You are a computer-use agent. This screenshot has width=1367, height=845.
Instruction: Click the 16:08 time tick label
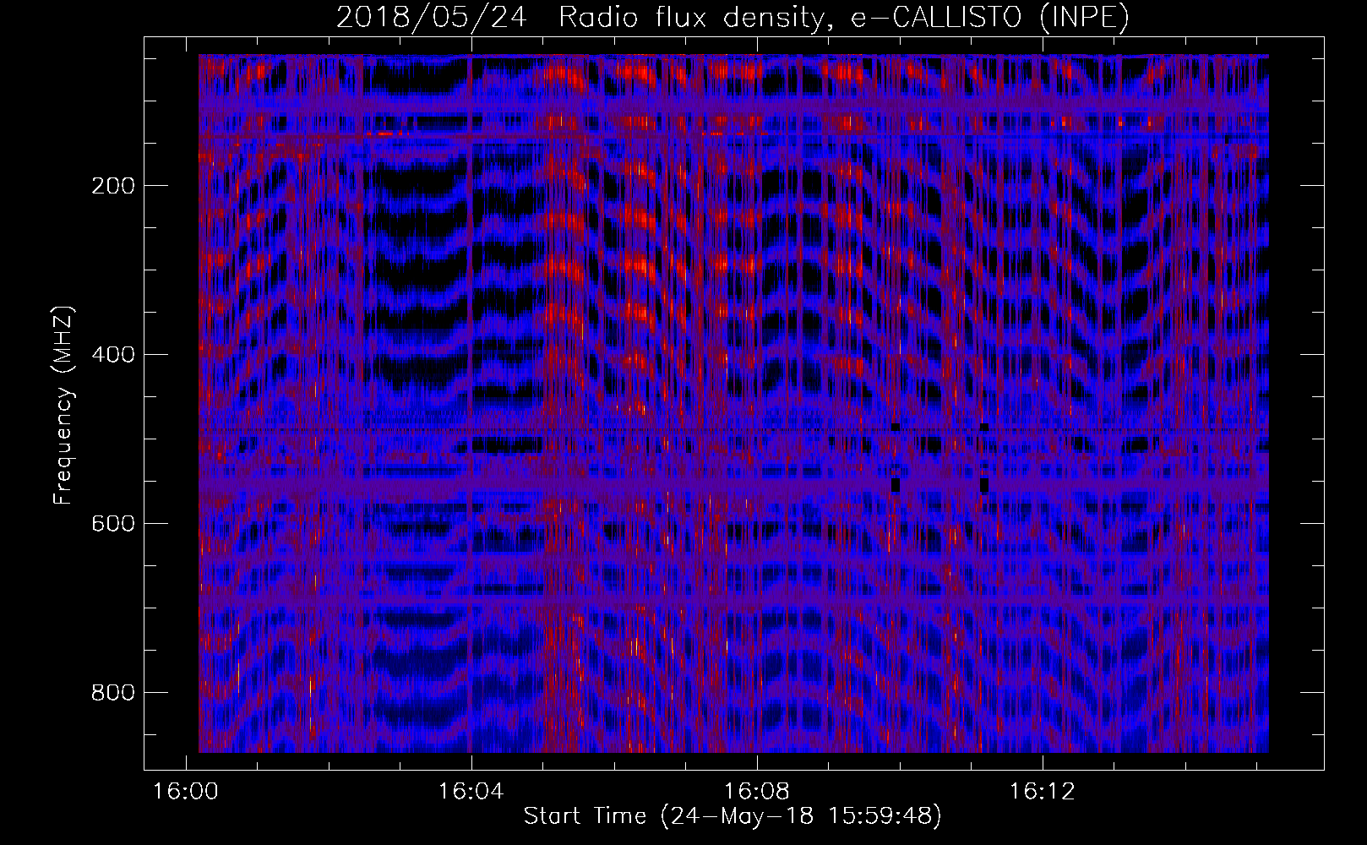[x=757, y=791]
